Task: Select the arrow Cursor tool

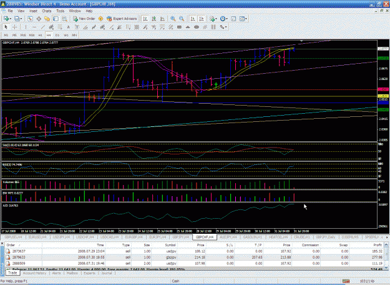Action: click(6, 27)
